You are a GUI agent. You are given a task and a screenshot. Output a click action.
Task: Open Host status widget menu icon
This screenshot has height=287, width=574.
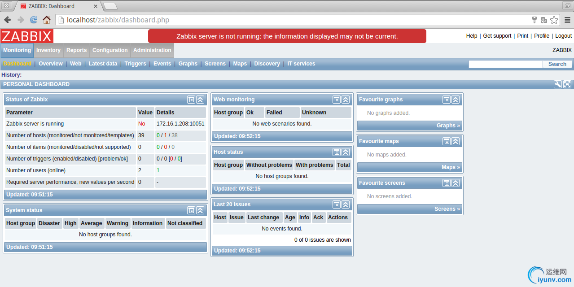(x=337, y=152)
